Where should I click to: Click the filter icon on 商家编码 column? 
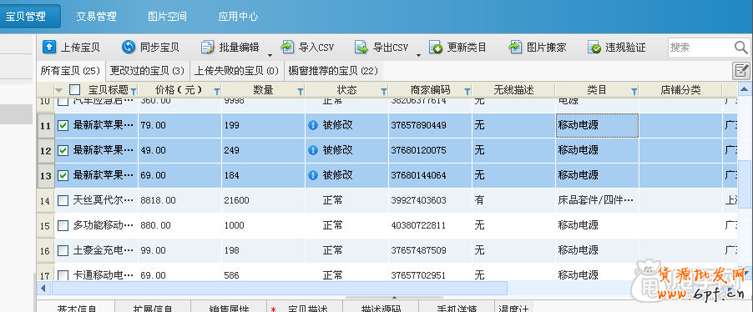click(x=467, y=90)
